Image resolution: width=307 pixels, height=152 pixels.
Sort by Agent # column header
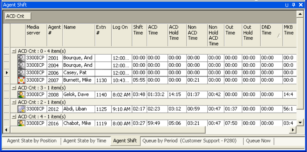click(55, 35)
